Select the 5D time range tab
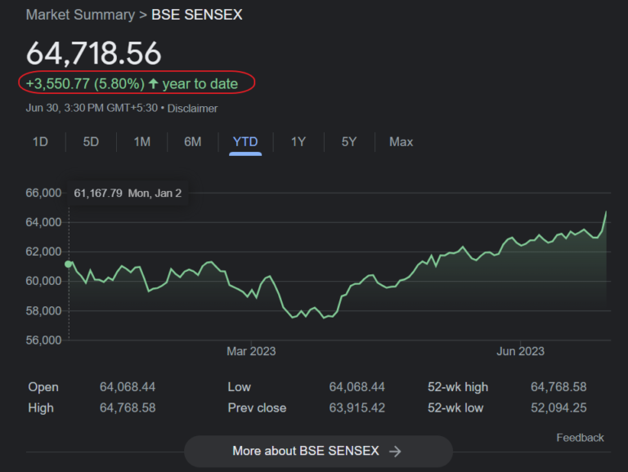The height and width of the screenshot is (472, 628). pos(91,141)
